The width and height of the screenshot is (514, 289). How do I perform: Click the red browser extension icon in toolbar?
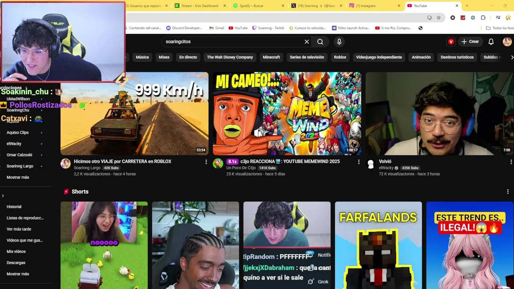[x=463, y=18]
